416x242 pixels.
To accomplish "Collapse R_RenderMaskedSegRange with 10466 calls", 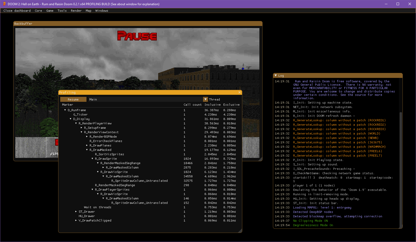I will [x=98, y=163].
